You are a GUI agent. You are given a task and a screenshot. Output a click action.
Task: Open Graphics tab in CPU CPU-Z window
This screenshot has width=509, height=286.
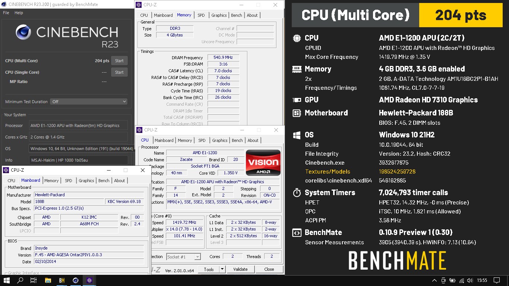(220, 140)
